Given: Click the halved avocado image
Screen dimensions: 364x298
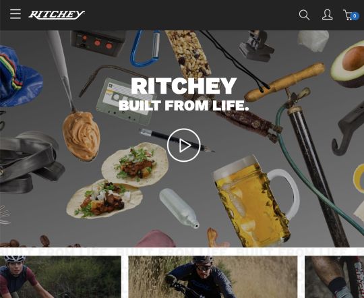Looking at the screenshot, I should click(x=348, y=65).
